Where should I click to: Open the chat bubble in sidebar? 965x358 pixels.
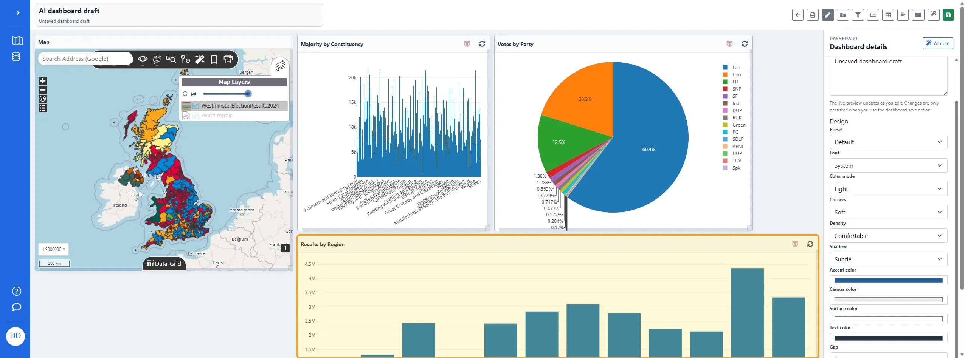(x=17, y=307)
